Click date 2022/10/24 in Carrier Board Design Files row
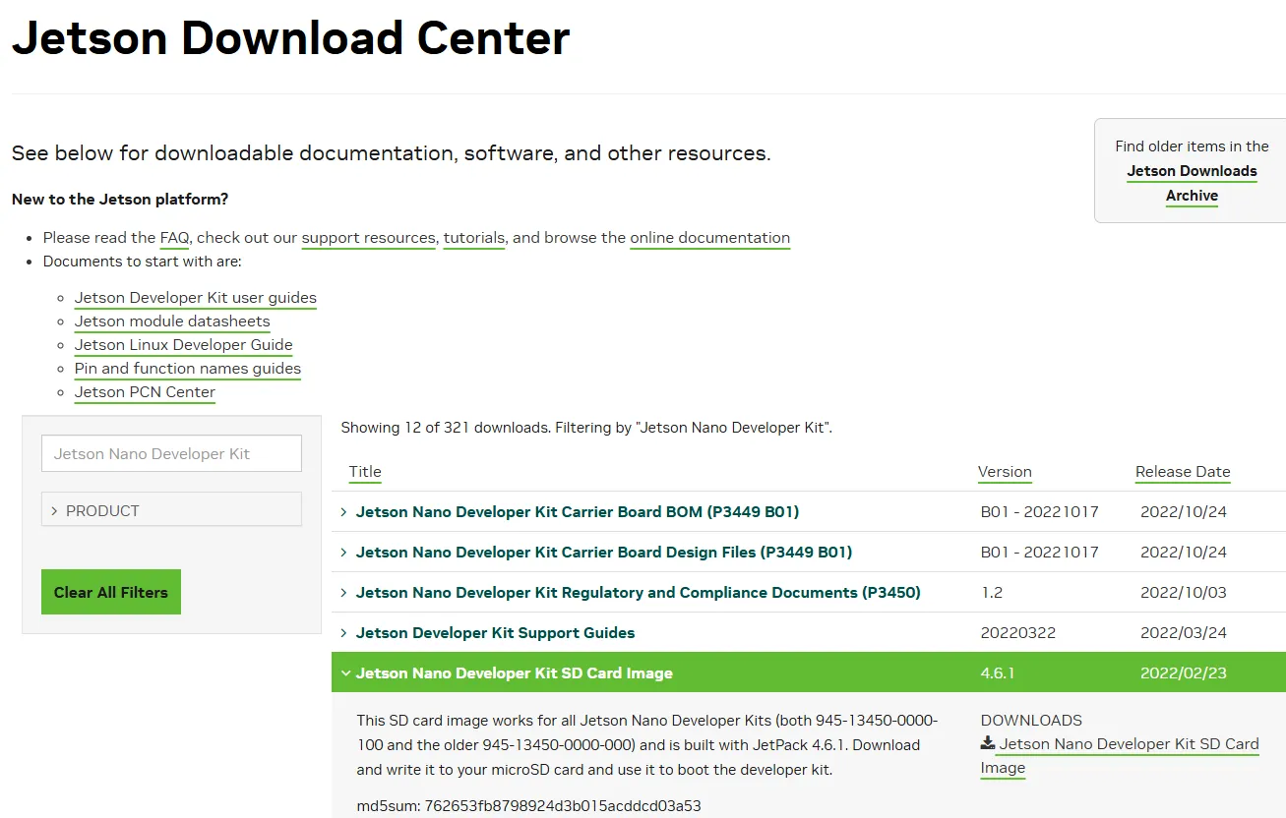 coord(1184,553)
